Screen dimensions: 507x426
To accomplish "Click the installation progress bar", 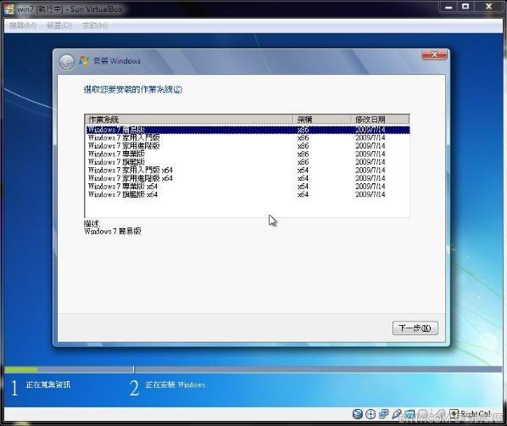I will pos(253,369).
